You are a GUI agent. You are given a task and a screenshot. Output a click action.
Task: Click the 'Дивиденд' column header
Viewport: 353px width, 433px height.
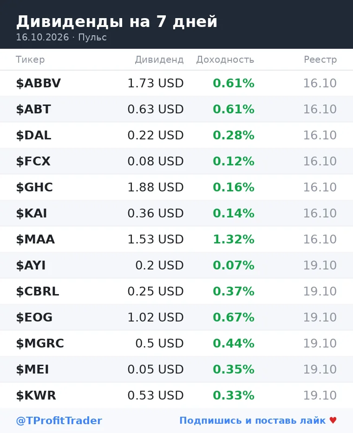pos(159,59)
